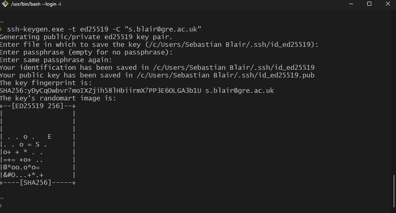396x213 pixels.
Task: Click the letter S in the randomart
Action: (x=37, y=144)
